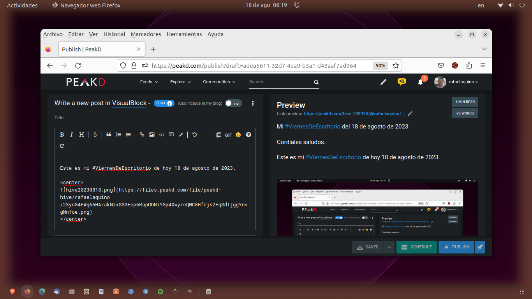Screen dimensions: 532x299
Task: Open the Explore dropdown menu
Action: coord(180,82)
